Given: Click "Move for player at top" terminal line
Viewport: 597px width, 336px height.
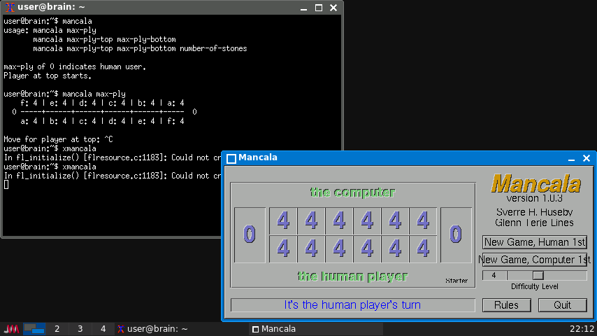Looking at the screenshot, I should tap(58, 139).
